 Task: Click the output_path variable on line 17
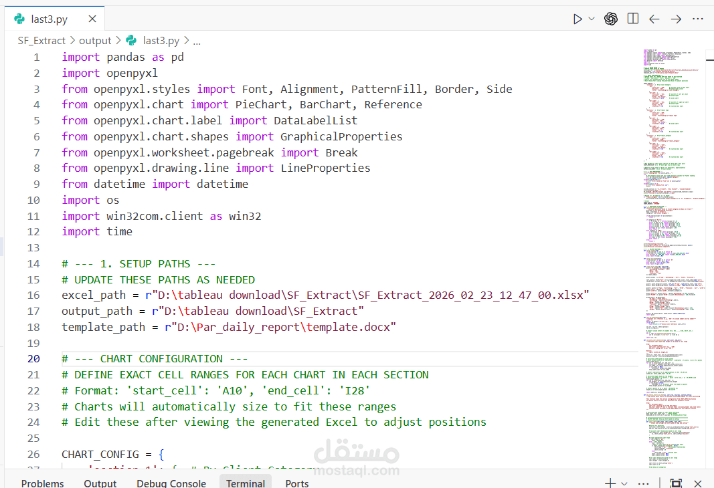point(97,311)
